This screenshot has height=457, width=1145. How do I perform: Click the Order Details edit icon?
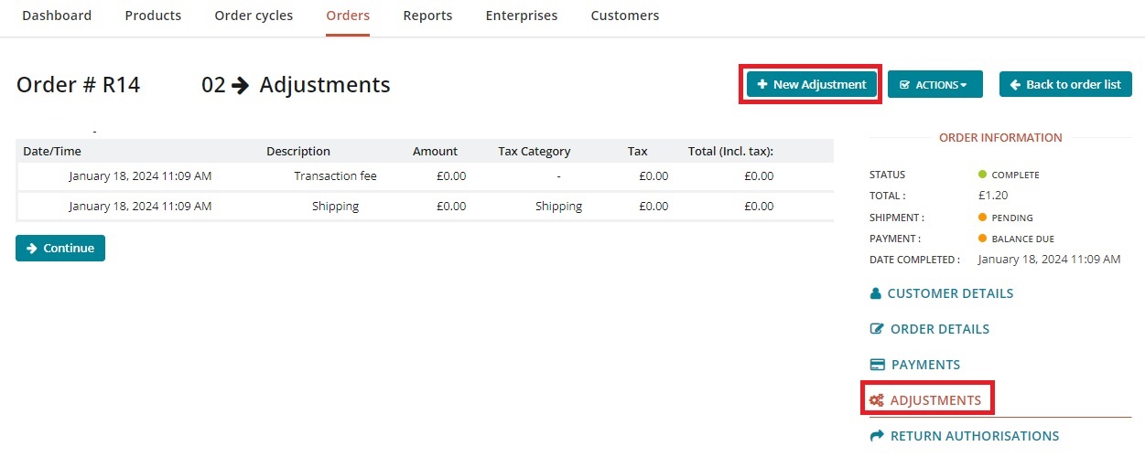tap(877, 329)
